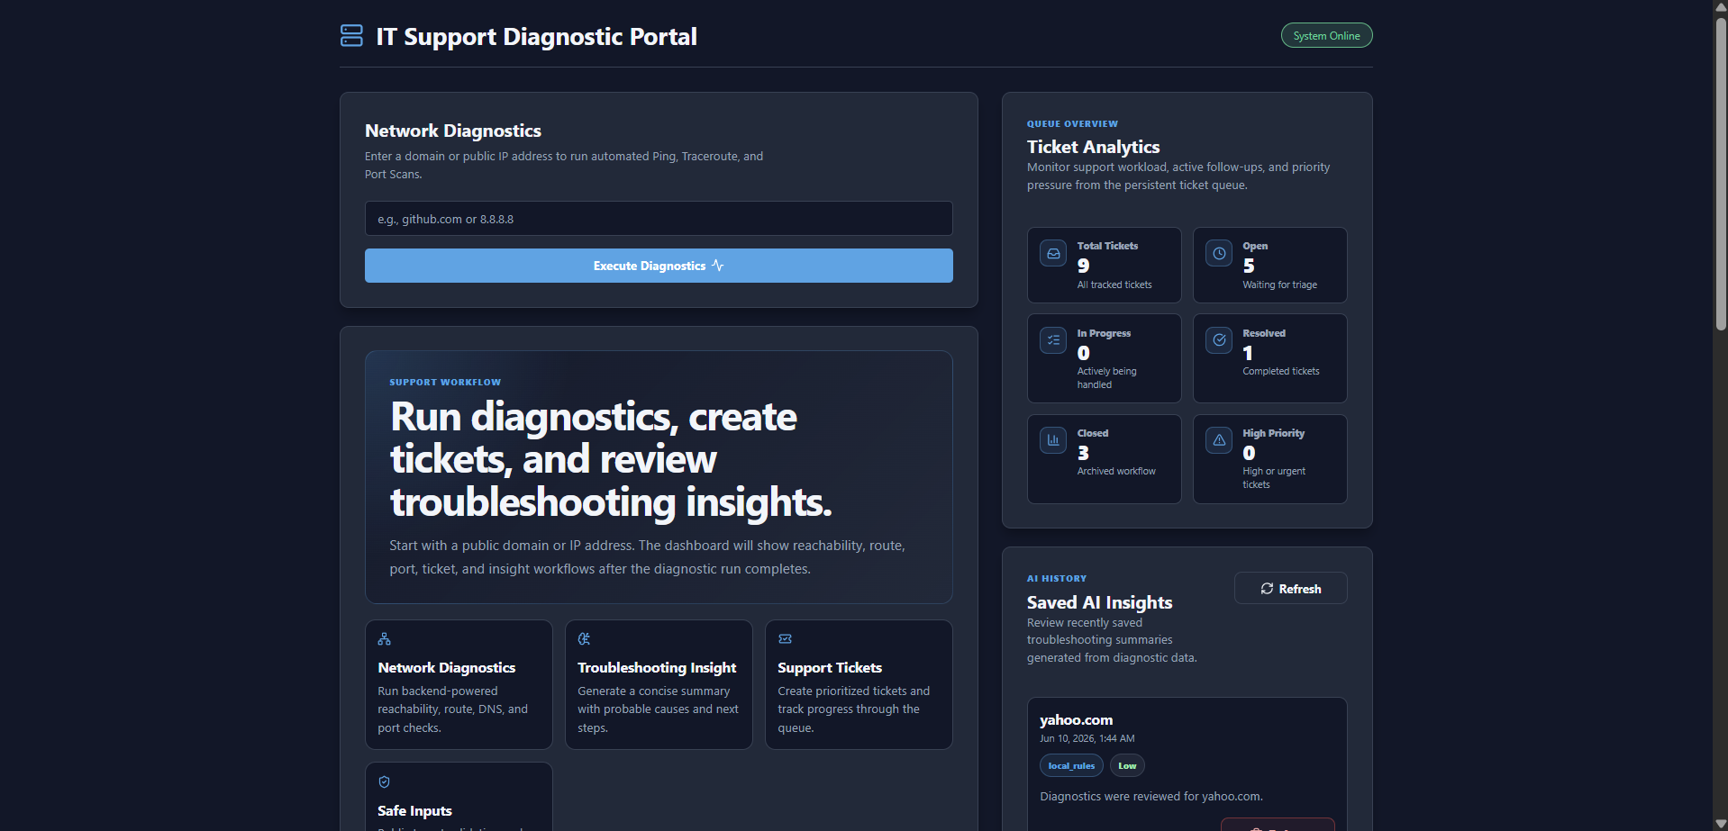
Task: Click the High Priority warning triangle icon
Action: [x=1219, y=440]
